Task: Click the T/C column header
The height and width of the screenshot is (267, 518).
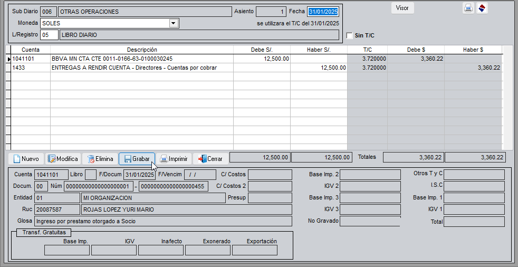Action: pos(367,50)
